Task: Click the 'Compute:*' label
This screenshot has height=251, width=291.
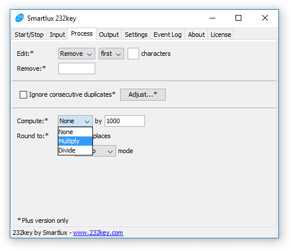Action: pos(32,121)
